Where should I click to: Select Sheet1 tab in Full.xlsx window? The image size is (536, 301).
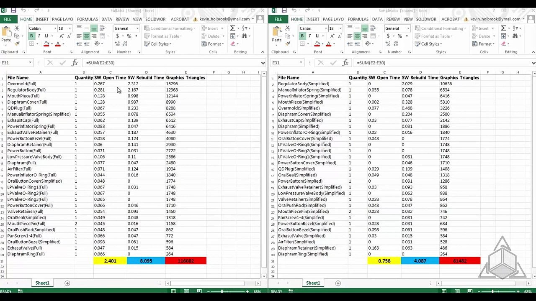tap(42, 283)
